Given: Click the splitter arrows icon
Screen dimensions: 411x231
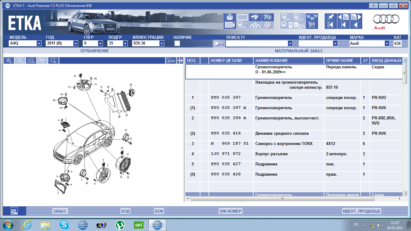Looking at the screenshot, I should pos(180,60).
